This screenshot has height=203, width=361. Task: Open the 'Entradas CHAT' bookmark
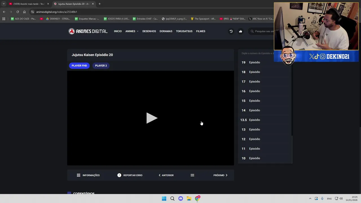coord(145,19)
